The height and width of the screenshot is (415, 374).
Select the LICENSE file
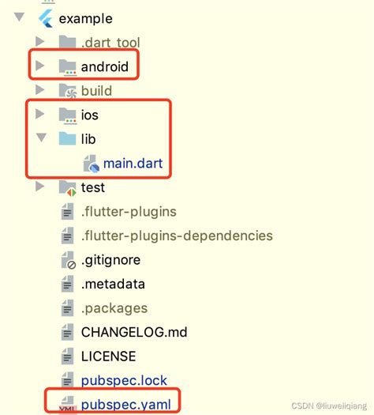[109, 356]
